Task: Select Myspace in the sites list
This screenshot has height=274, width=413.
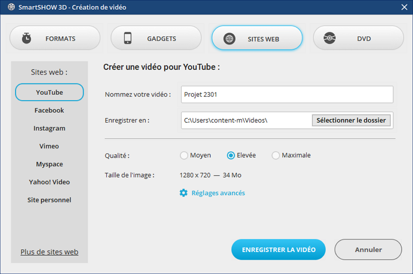Action: click(x=49, y=164)
